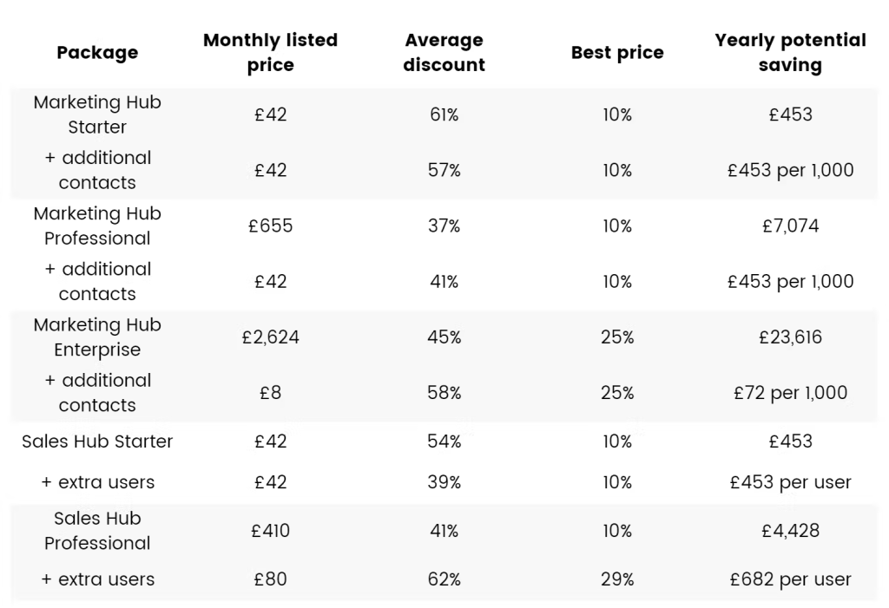Image resolution: width=889 pixels, height=608 pixels.
Task: Click the Monthly listed price header
Action: (x=270, y=53)
